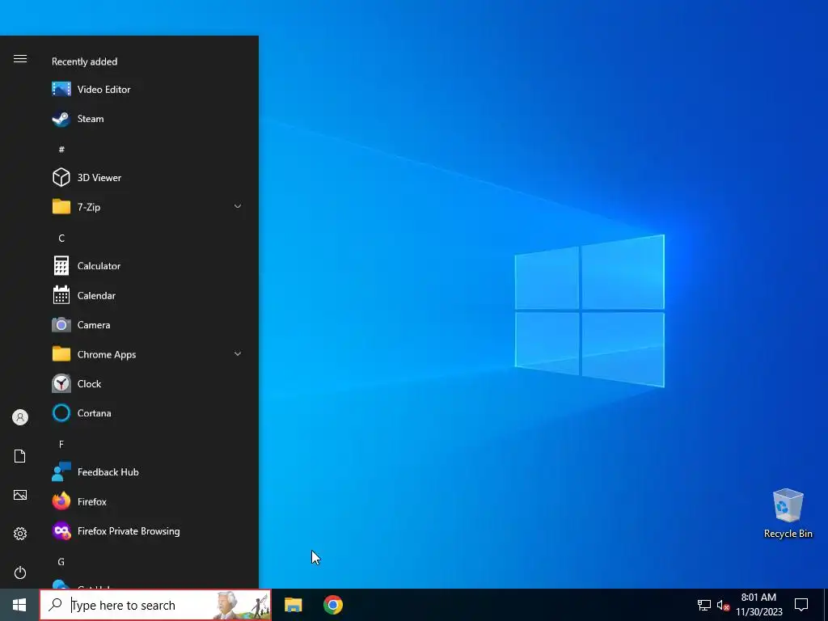Focus the 'Type here to search' box
Viewport: 828px width, 621px height.
click(x=155, y=605)
